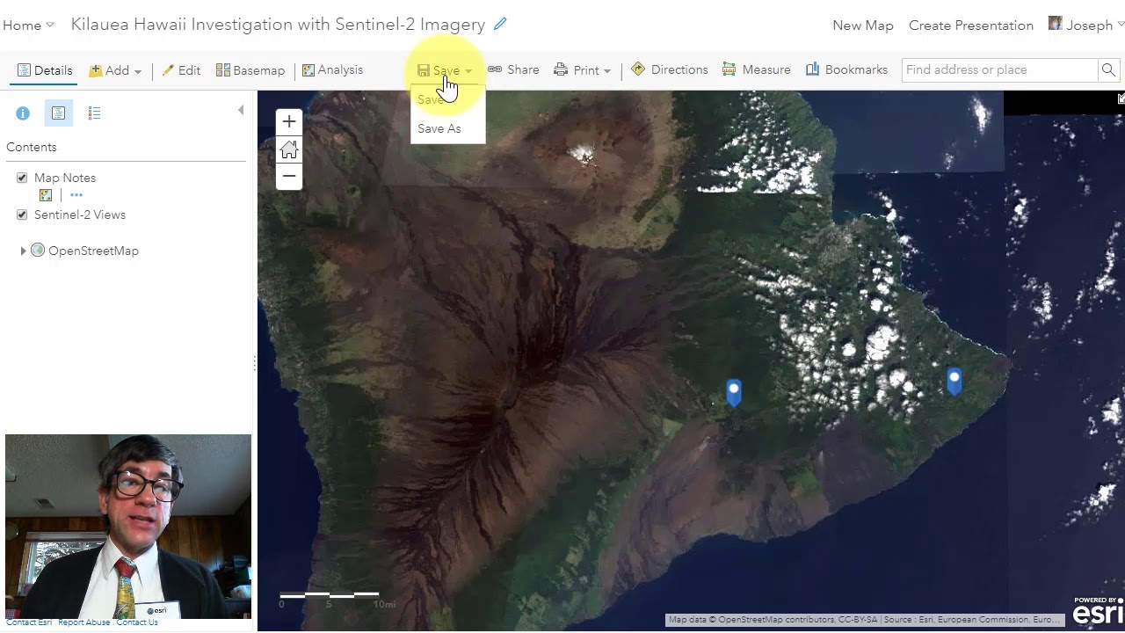Click the Share link button
The height and width of the screenshot is (633, 1125).
(513, 70)
